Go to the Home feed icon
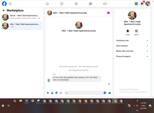The width and height of the screenshot is (154, 113). 47,4
